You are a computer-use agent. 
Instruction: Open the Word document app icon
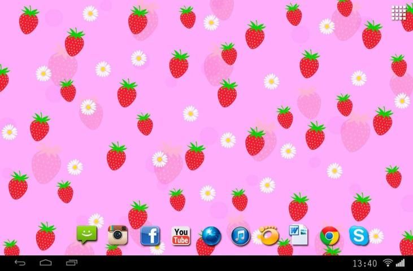pyautogui.click(x=297, y=234)
